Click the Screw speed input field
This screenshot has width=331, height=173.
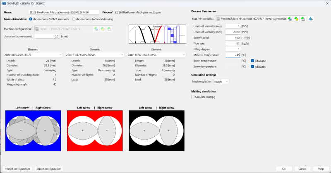pyautogui.click(x=233, y=38)
